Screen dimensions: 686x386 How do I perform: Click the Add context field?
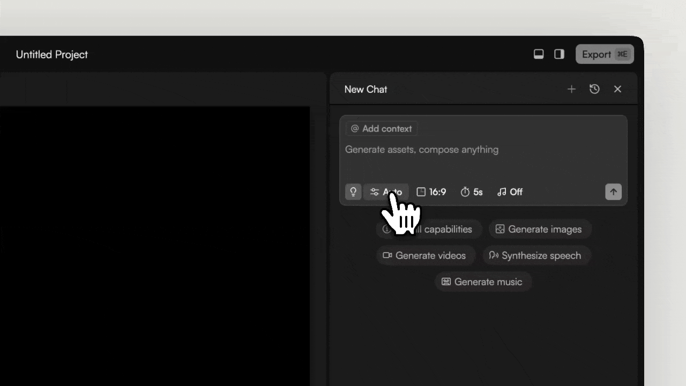381,128
